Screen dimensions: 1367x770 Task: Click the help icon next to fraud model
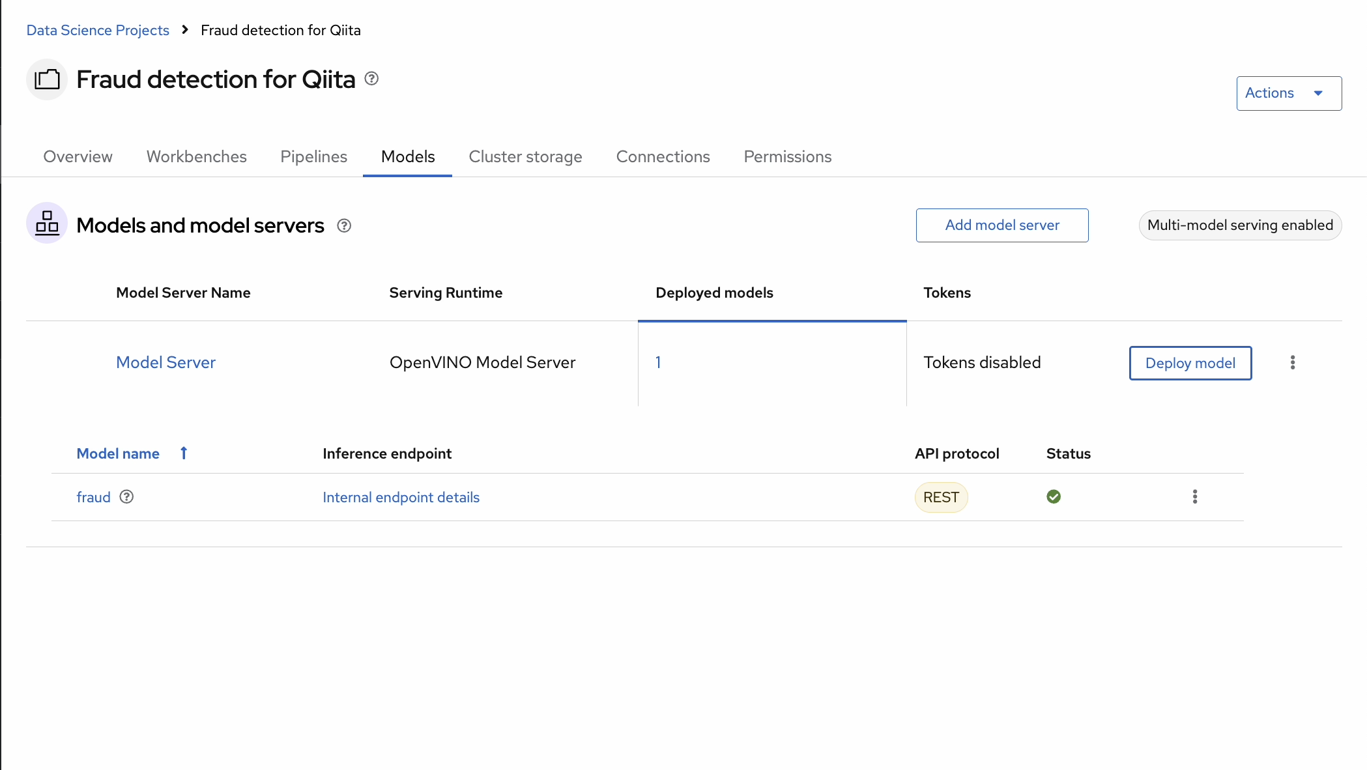126,497
